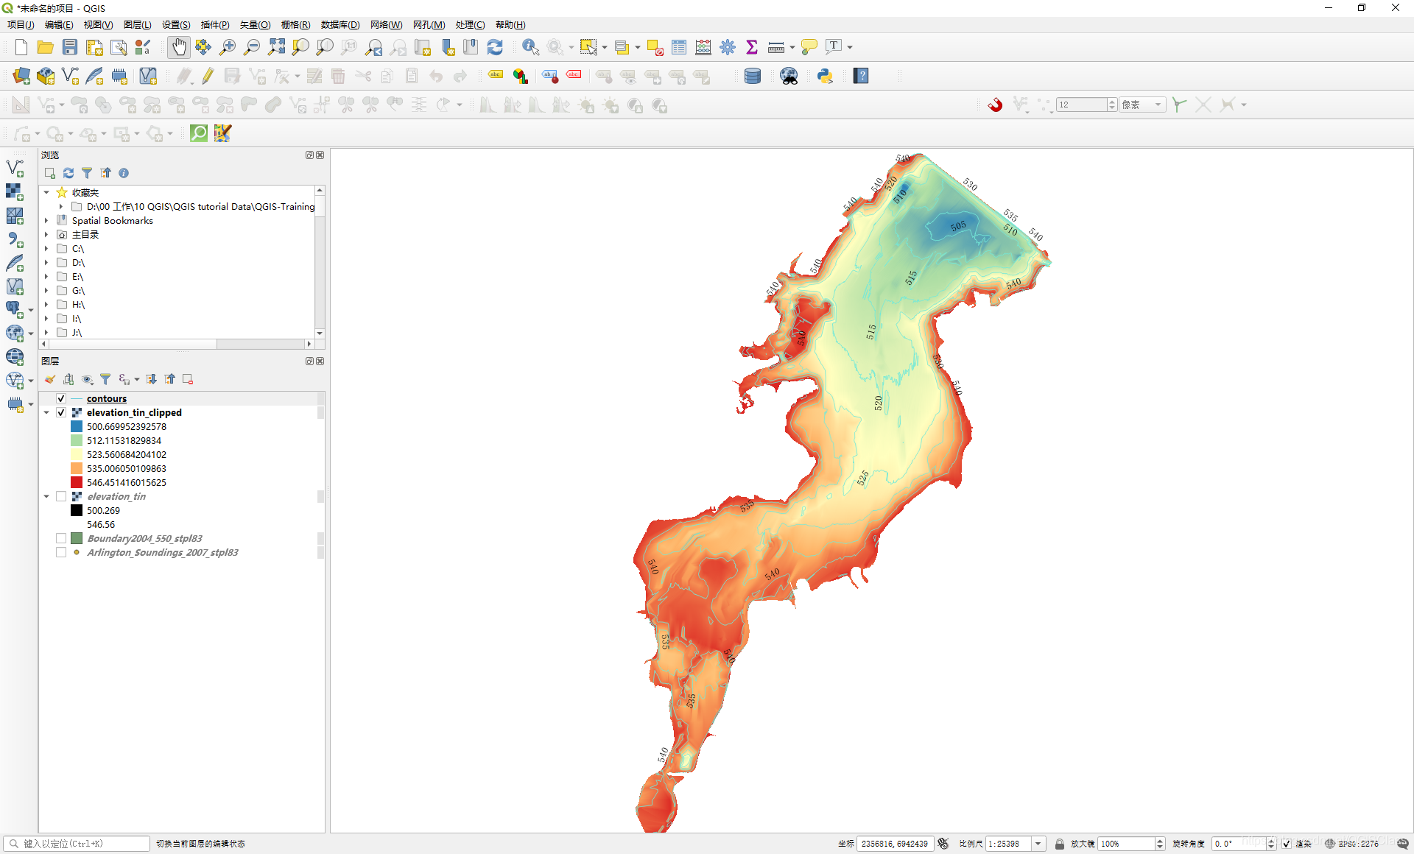Viewport: 1414px width, 854px height.
Task: Open the DB Manager database icon
Action: pos(753,76)
